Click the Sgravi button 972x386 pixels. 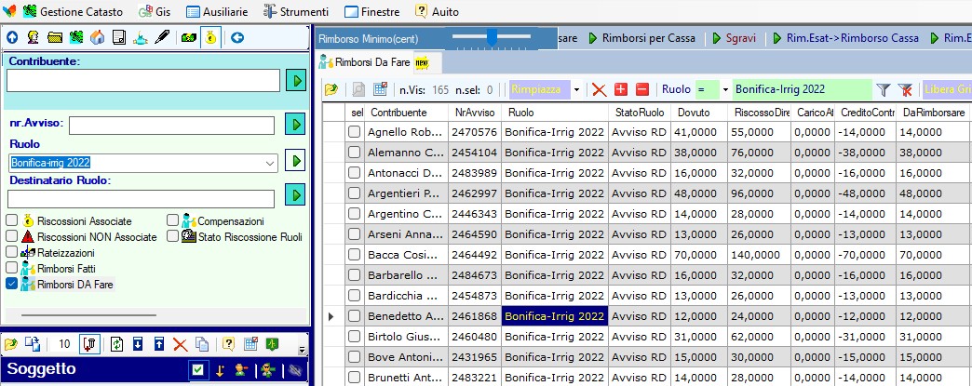[737, 38]
